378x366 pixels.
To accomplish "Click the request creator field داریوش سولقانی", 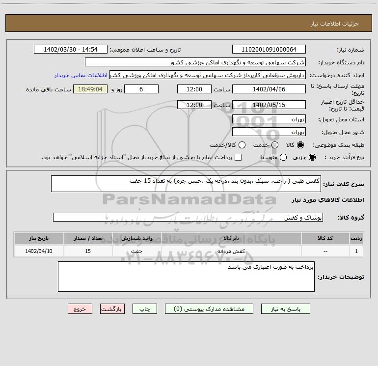I will point(208,75).
